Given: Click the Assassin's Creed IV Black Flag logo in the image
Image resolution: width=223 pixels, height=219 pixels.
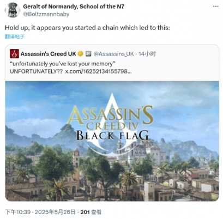Looking at the screenshot, I should (111, 124).
